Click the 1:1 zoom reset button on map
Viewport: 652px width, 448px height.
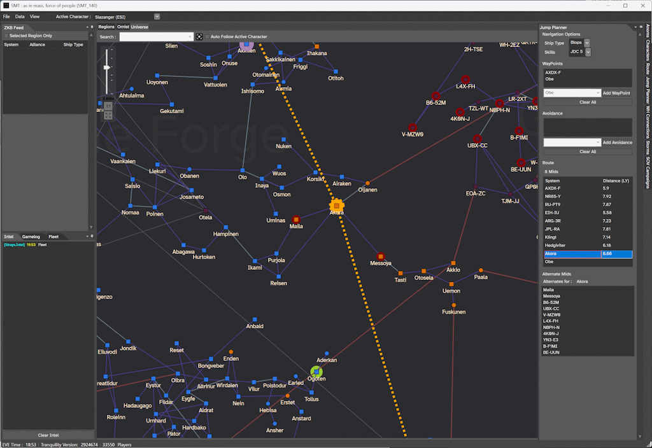[108, 106]
